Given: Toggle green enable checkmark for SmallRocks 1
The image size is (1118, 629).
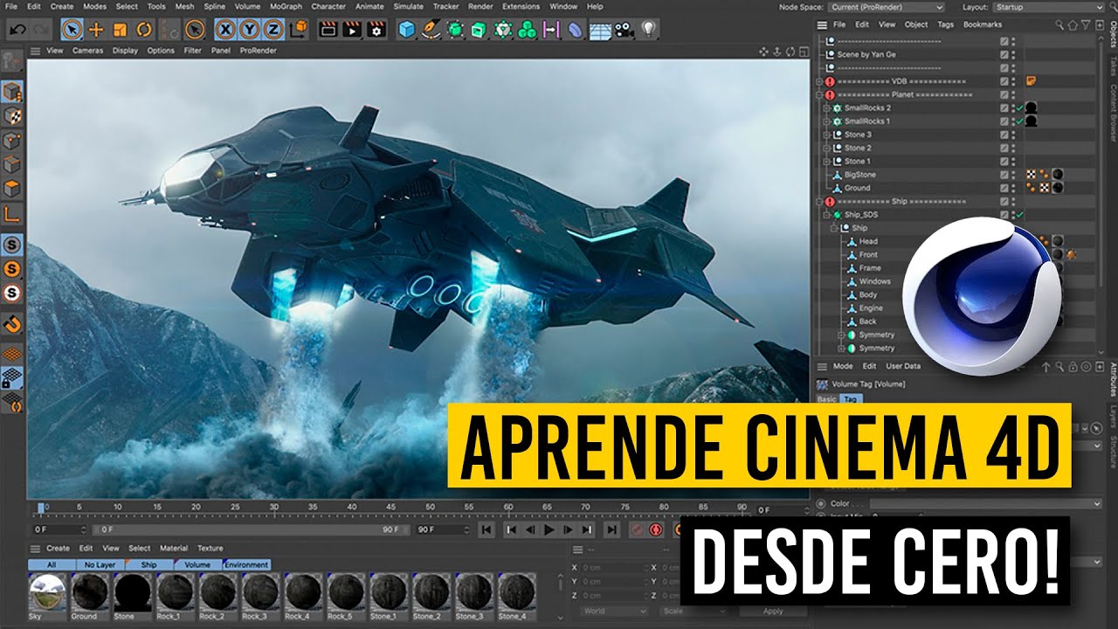Looking at the screenshot, I should pos(1019,121).
